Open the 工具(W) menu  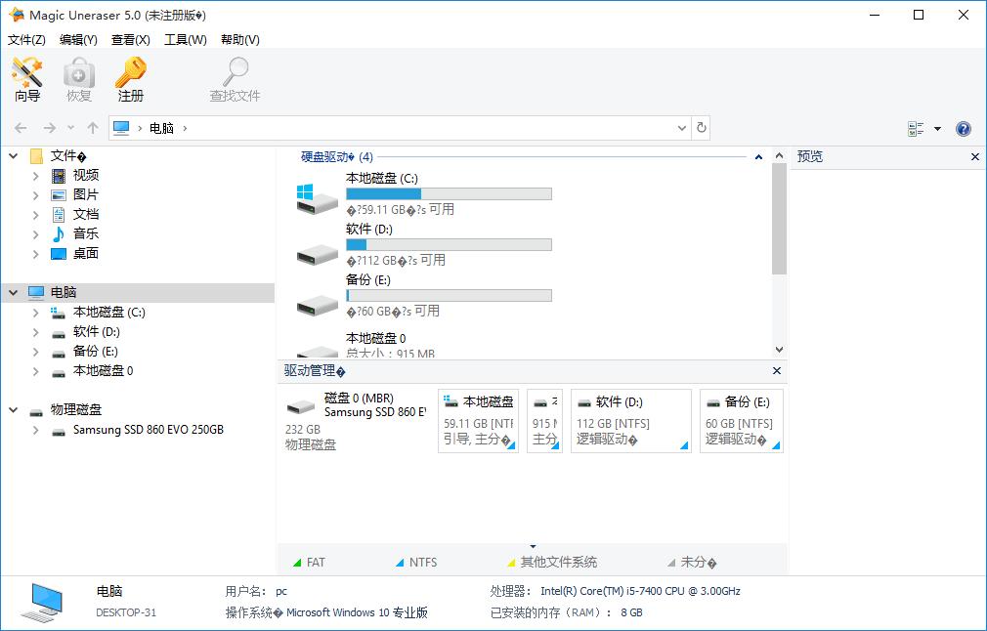[x=185, y=40]
